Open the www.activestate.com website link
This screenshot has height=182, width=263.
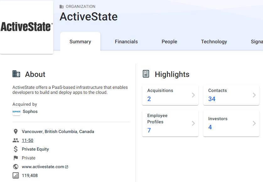pos(43,167)
